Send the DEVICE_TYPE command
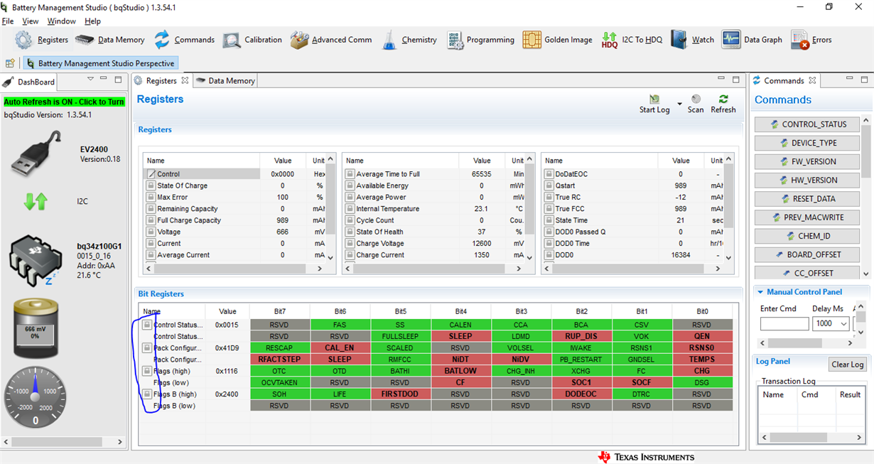The image size is (874, 464). pyautogui.click(x=806, y=143)
